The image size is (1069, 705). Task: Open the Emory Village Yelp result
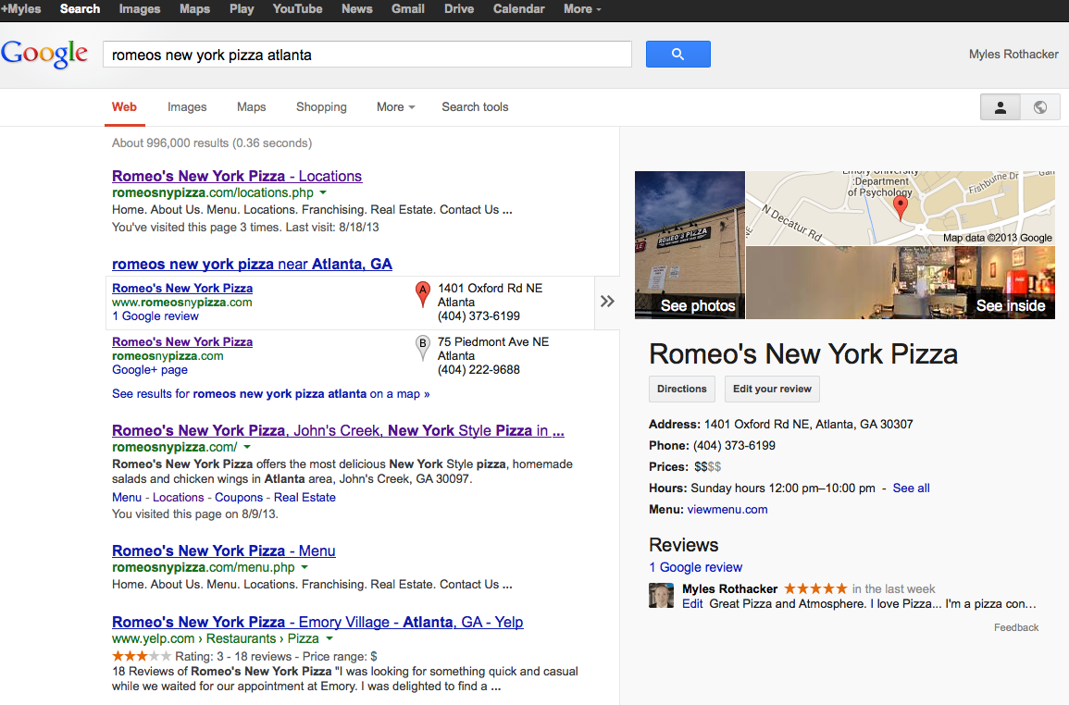[x=317, y=622]
